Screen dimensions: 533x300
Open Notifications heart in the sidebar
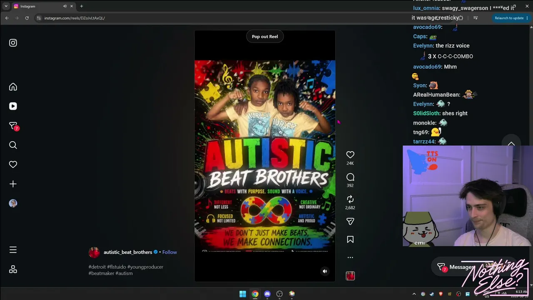(x=13, y=165)
